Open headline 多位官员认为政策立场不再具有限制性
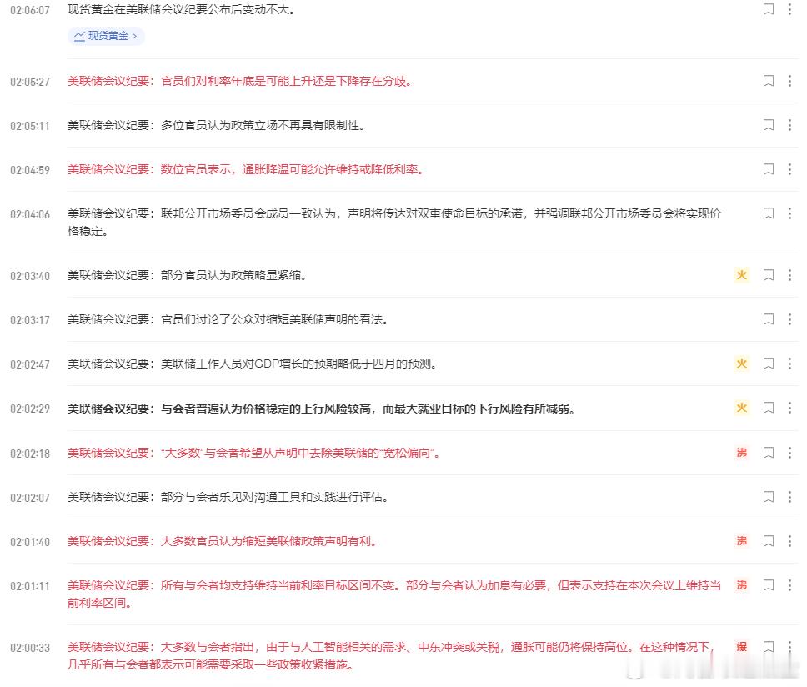The image size is (807, 687). click(x=218, y=126)
